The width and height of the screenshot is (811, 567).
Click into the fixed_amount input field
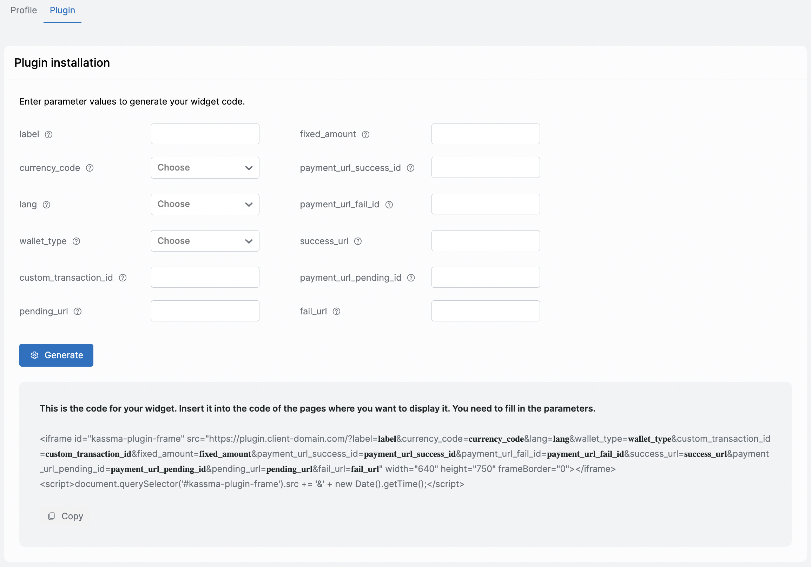coord(485,134)
